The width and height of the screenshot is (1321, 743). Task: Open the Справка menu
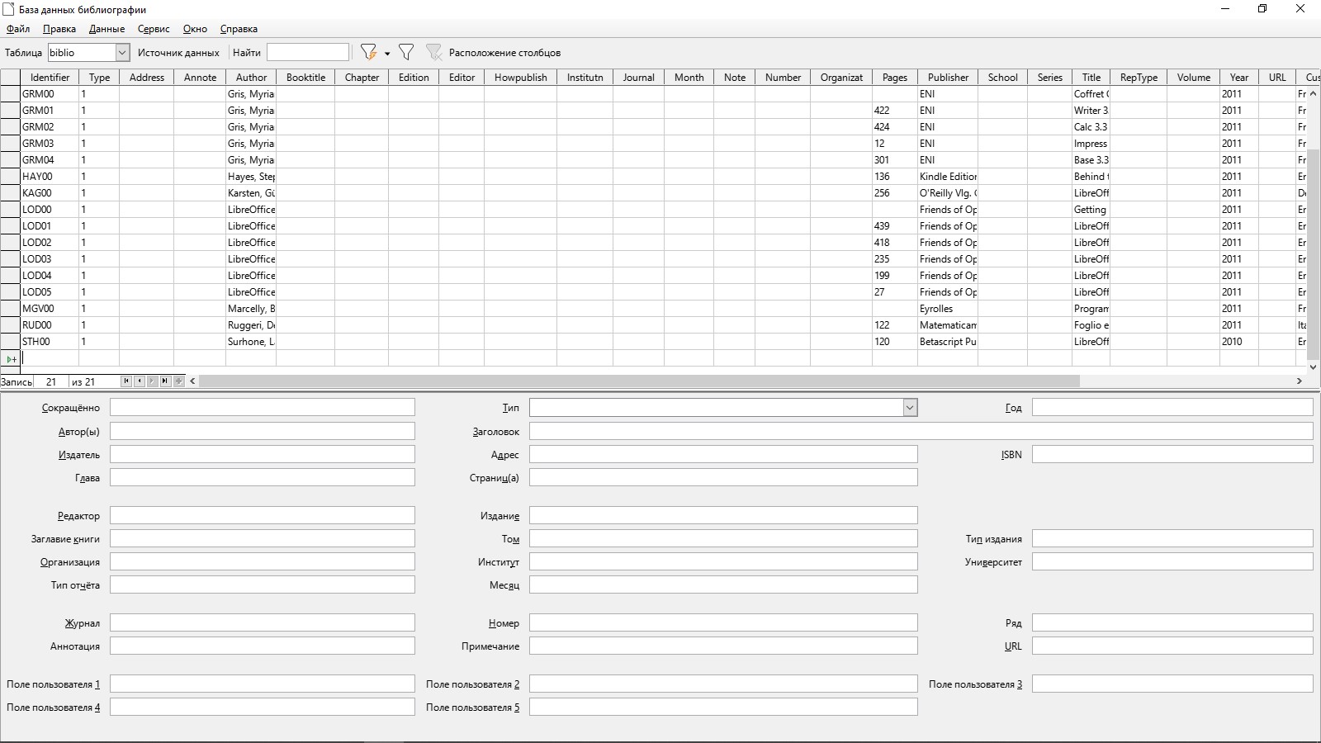[239, 29]
